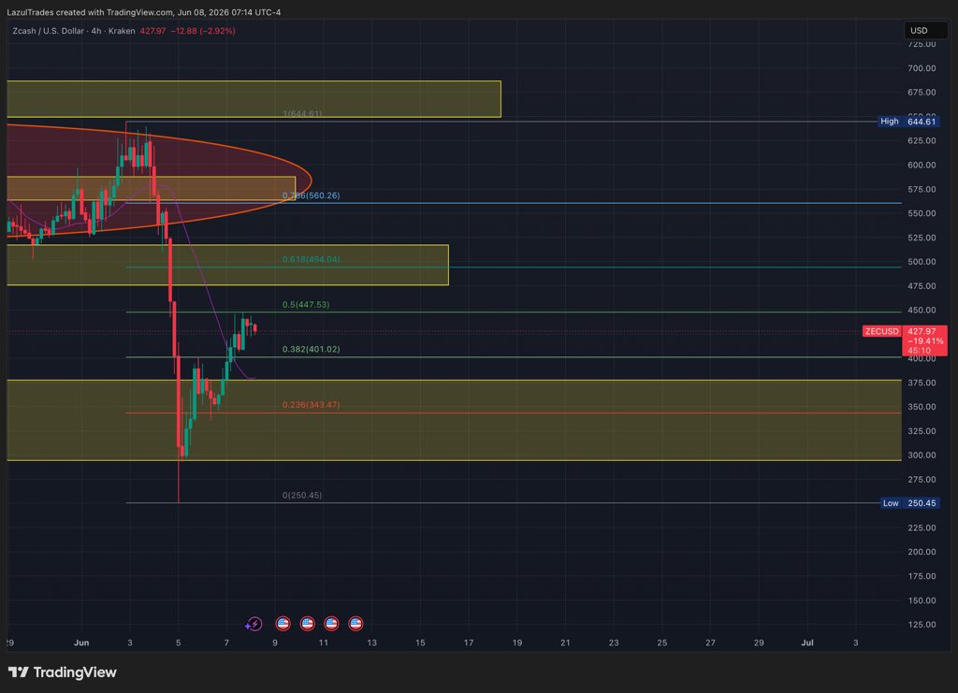Click date 5 on the time axis
The width and height of the screenshot is (958, 693).
coord(178,642)
